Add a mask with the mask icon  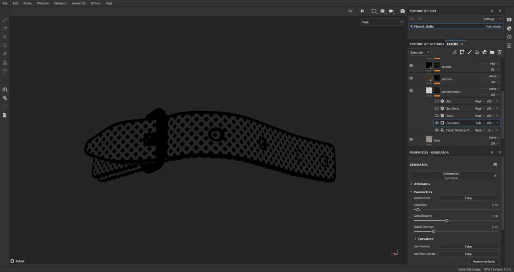(462, 52)
